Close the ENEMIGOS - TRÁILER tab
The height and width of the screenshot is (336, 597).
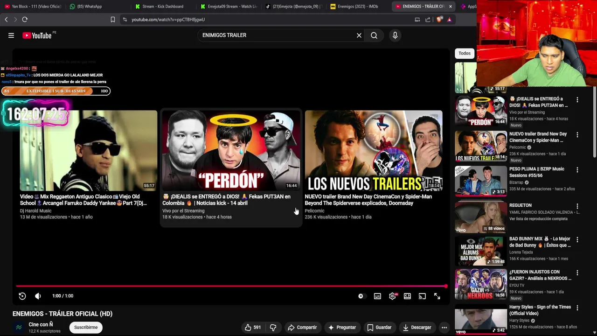(450, 7)
